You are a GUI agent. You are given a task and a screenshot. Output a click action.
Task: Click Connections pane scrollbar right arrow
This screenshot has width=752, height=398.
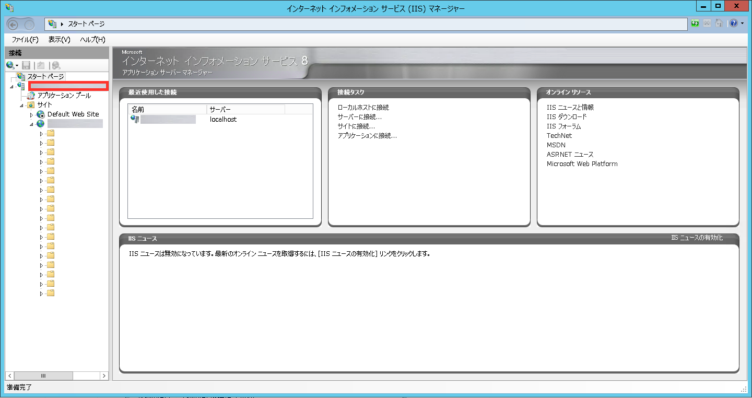click(104, 376)
